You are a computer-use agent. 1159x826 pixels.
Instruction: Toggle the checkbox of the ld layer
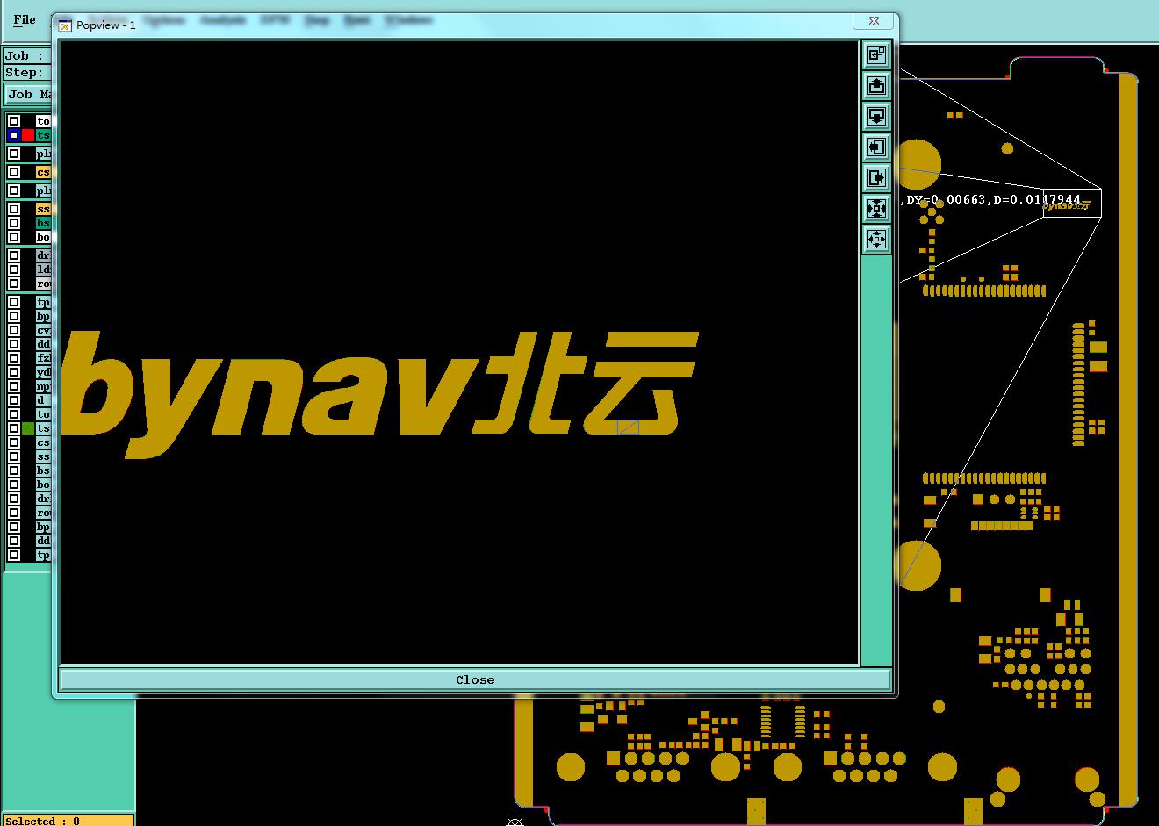[x=14, y=269]
